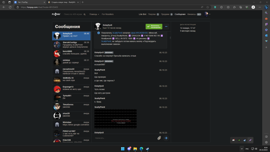Select the Tyrka991 conversation
The image size is (270, 152).
(71, 98)
